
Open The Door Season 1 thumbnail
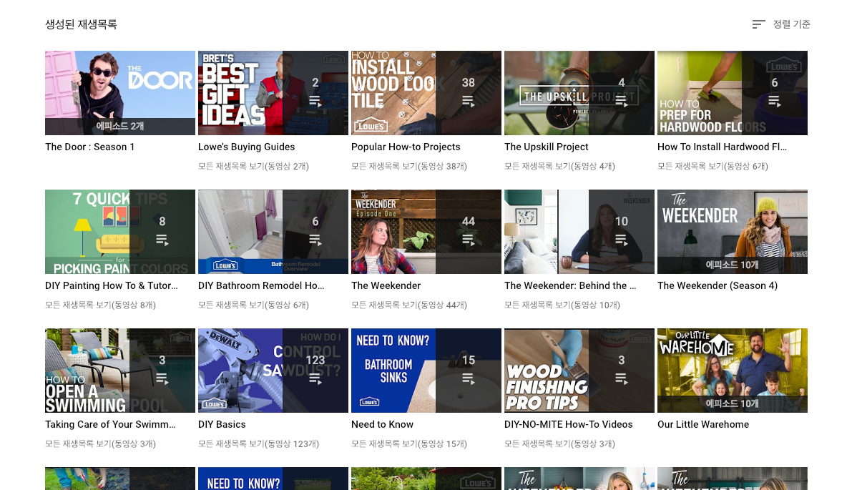[x=120, y=93]
